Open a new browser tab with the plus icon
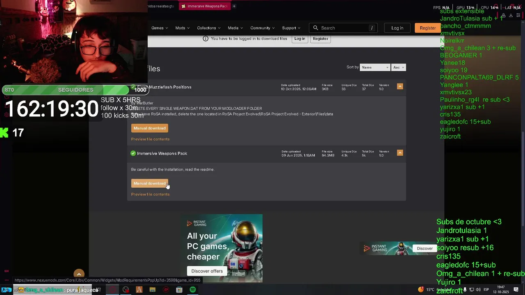The height and width of the screenshot is (295, 525). tap(234, 6)
